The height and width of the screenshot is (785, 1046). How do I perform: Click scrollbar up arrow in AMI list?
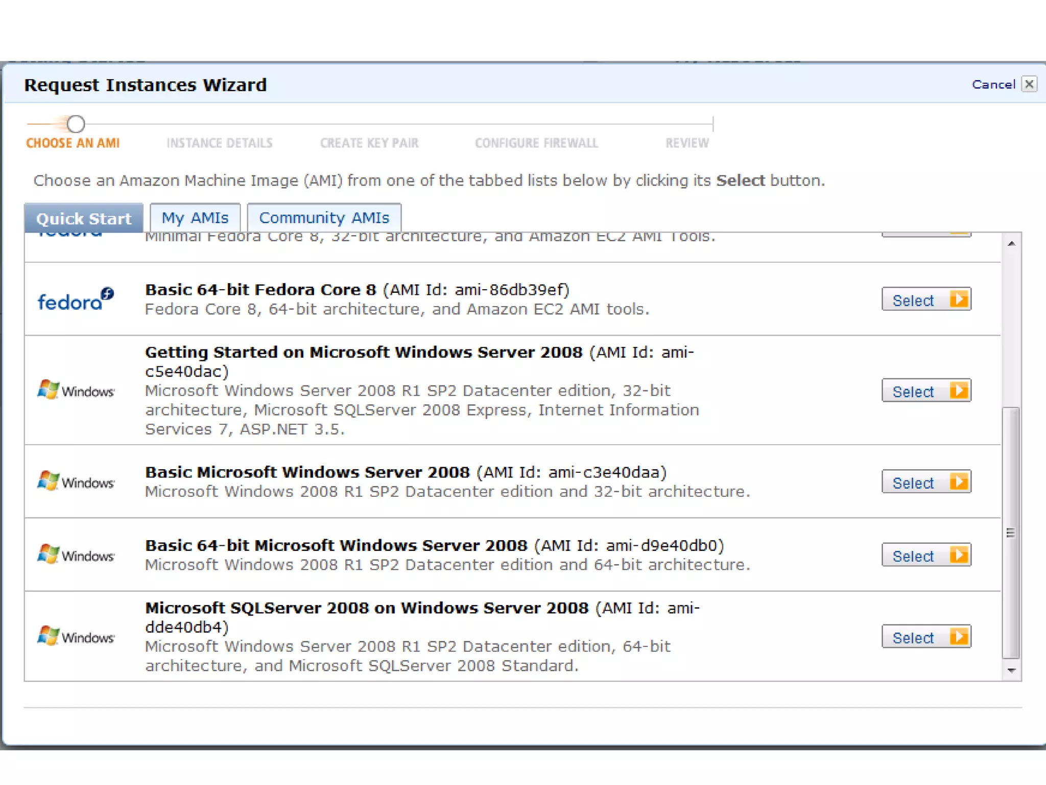click(1011, 244)
